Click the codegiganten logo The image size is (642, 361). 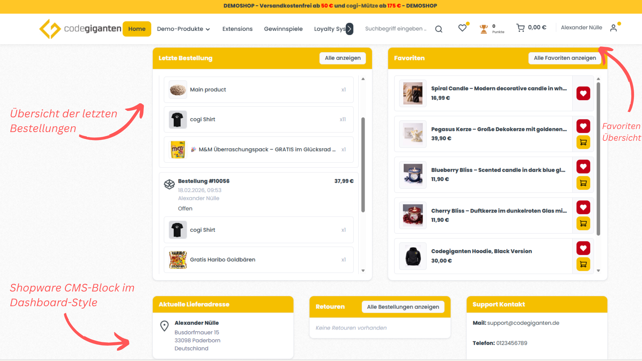pos(80,28)
